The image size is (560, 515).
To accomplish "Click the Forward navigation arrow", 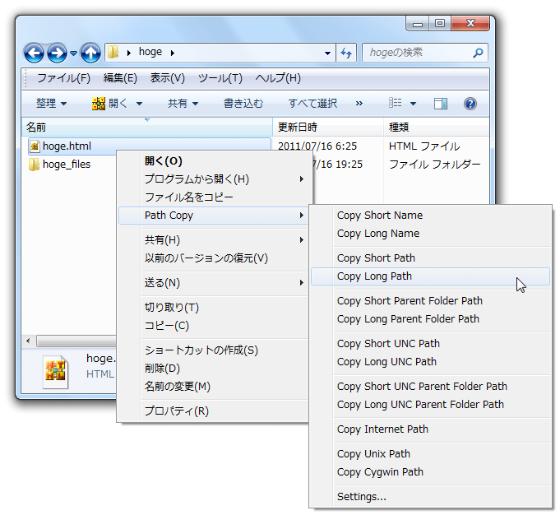I will pyautogui.click(x=57, y=53).
